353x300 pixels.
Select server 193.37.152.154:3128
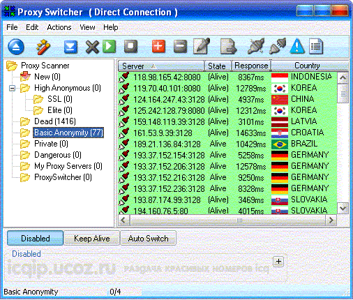[x=169, y=156]
